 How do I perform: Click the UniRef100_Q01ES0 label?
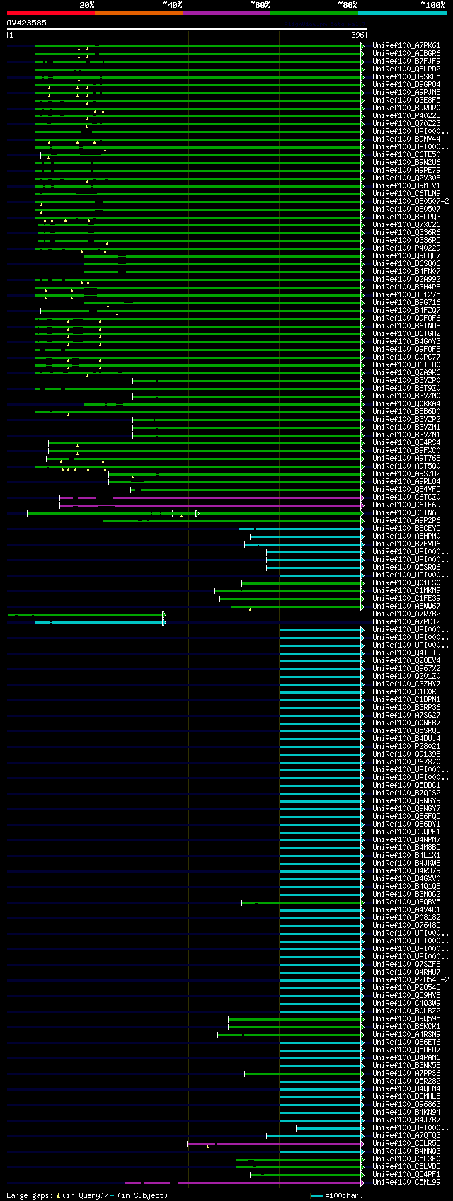pyautogui.click(x=406, y=583)
